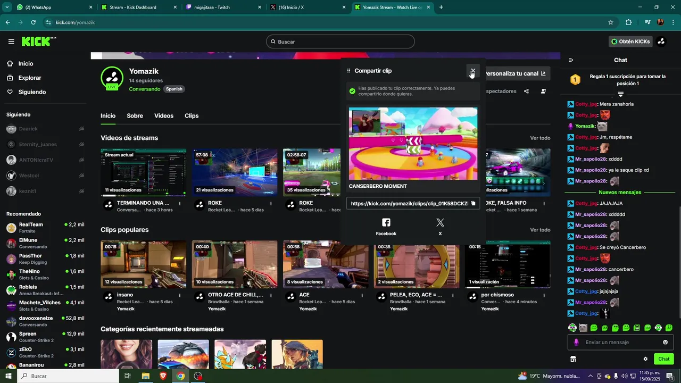This screenshot has width=681, height=383.
Task: Open the Kick hamburger menu
Action: [x=11, y=41]
